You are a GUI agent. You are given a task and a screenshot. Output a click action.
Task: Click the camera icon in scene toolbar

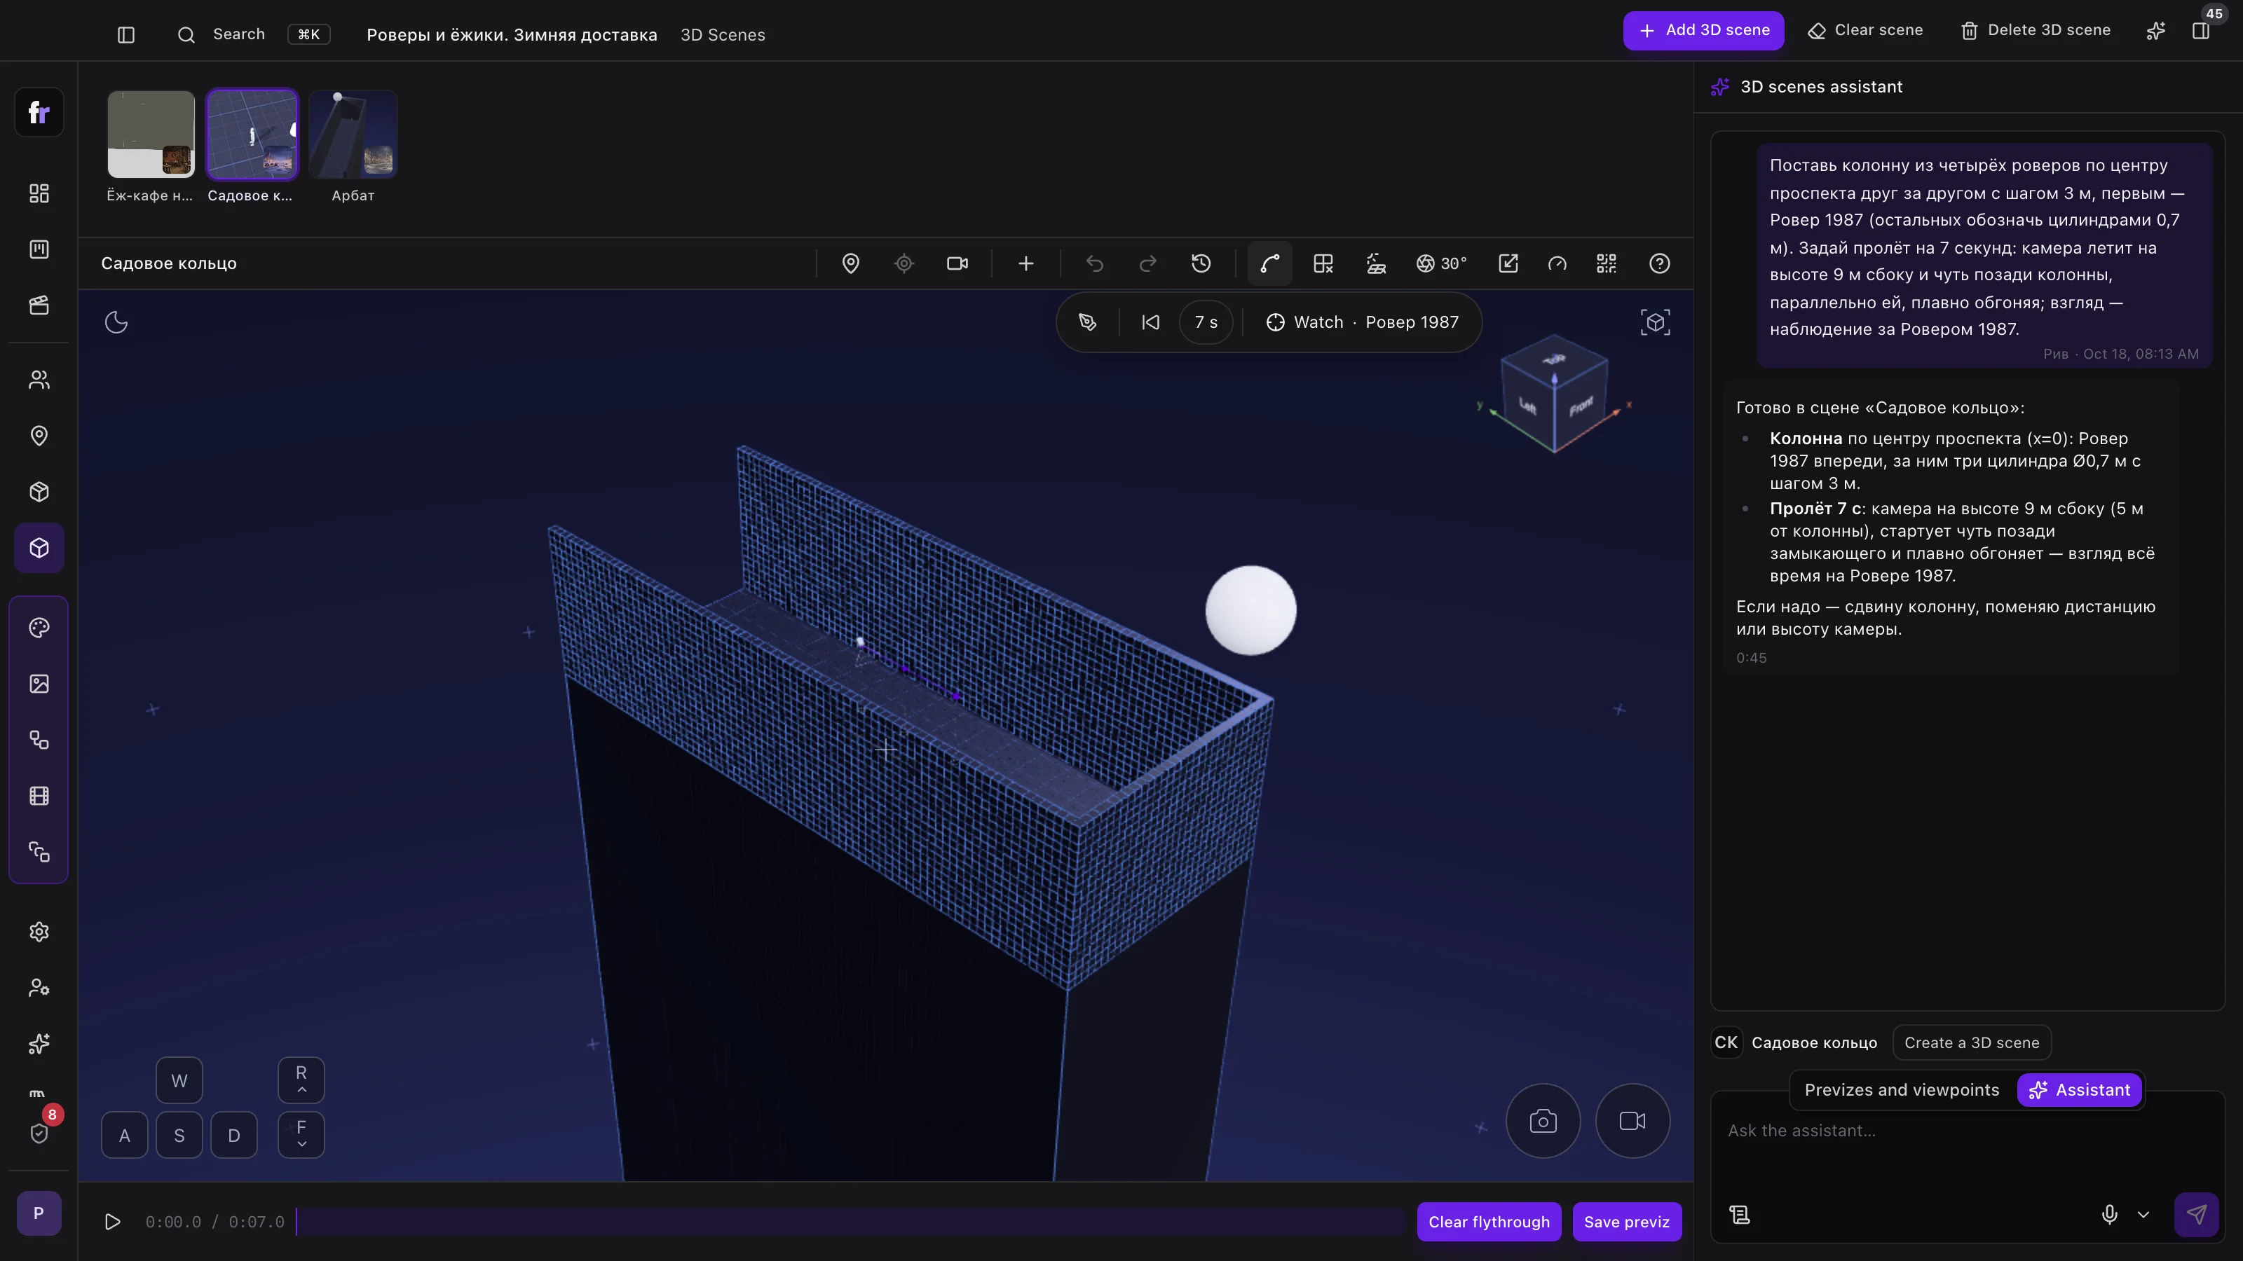click(957, 263)
